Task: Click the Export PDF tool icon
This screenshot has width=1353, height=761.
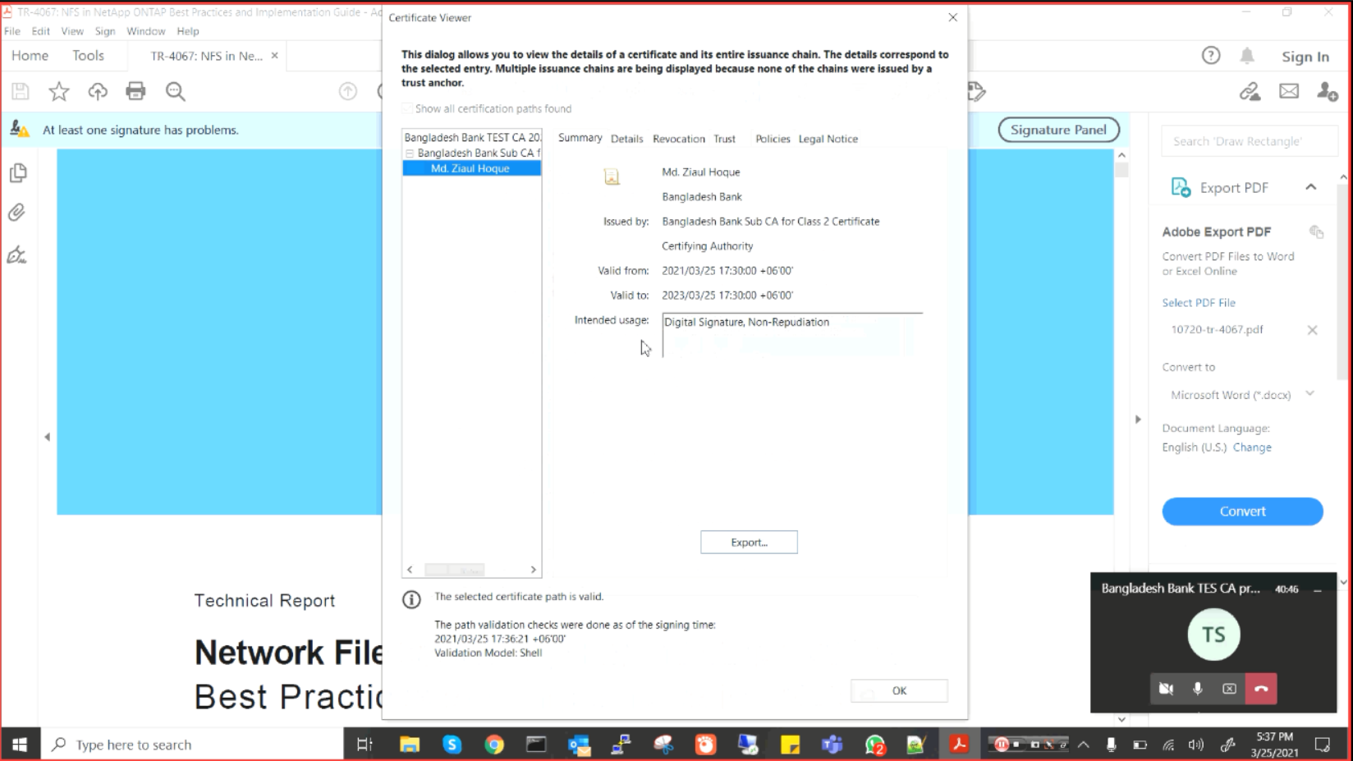Action: tap(1181, 187)
